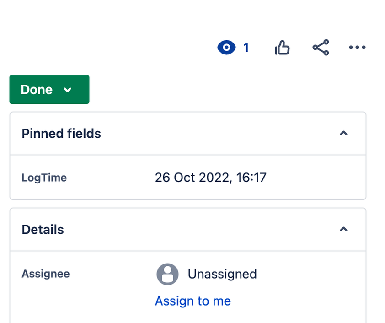Image resolution: width=385 pixels, height=323 pixels.
Task: Click the Assignee field label
Action: pos(46,274)
